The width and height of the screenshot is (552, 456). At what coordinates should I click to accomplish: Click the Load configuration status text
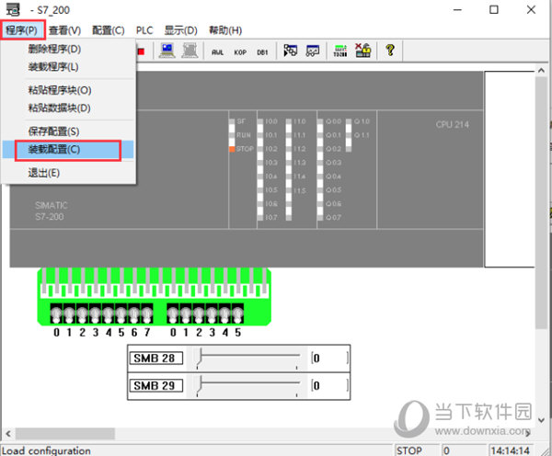point(46,450)
